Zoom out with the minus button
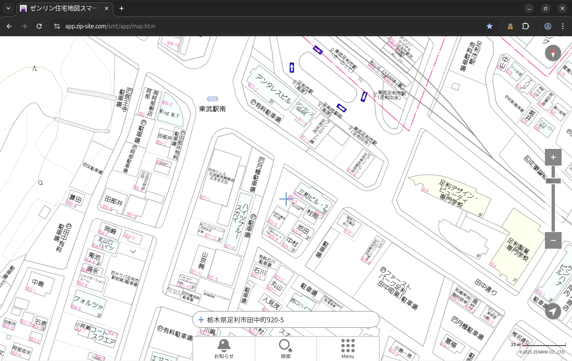572x361 pixels. click(553, 240)
